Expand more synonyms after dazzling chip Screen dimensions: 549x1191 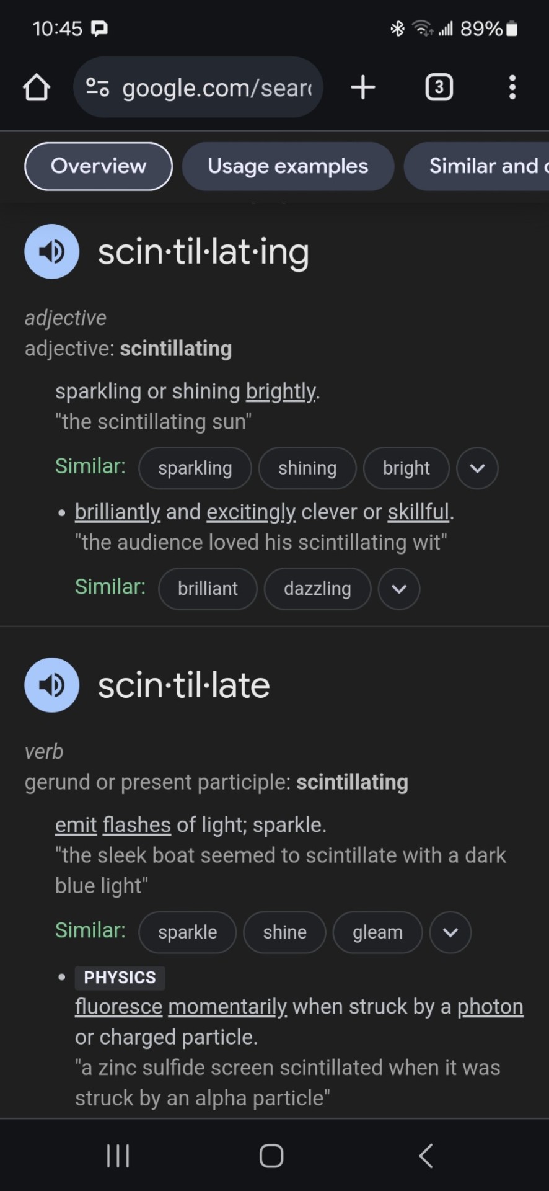point(399,589)
